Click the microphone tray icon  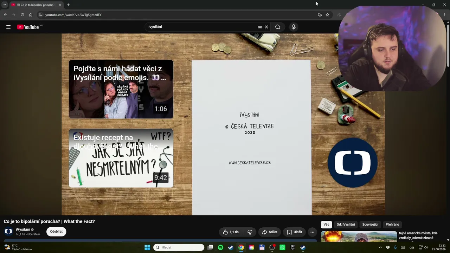(x=396, y=247)
